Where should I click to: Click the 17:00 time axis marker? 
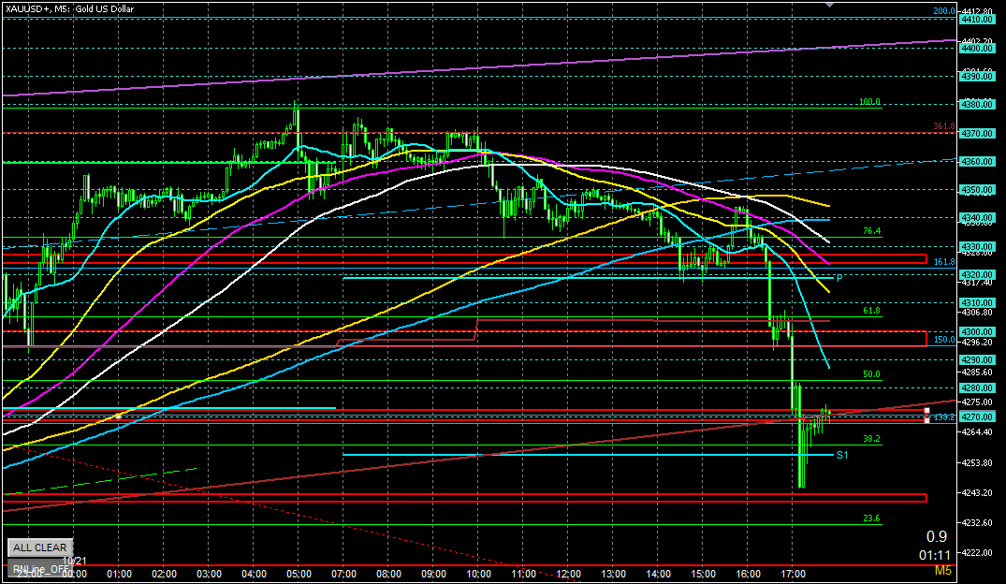point(793,573)
